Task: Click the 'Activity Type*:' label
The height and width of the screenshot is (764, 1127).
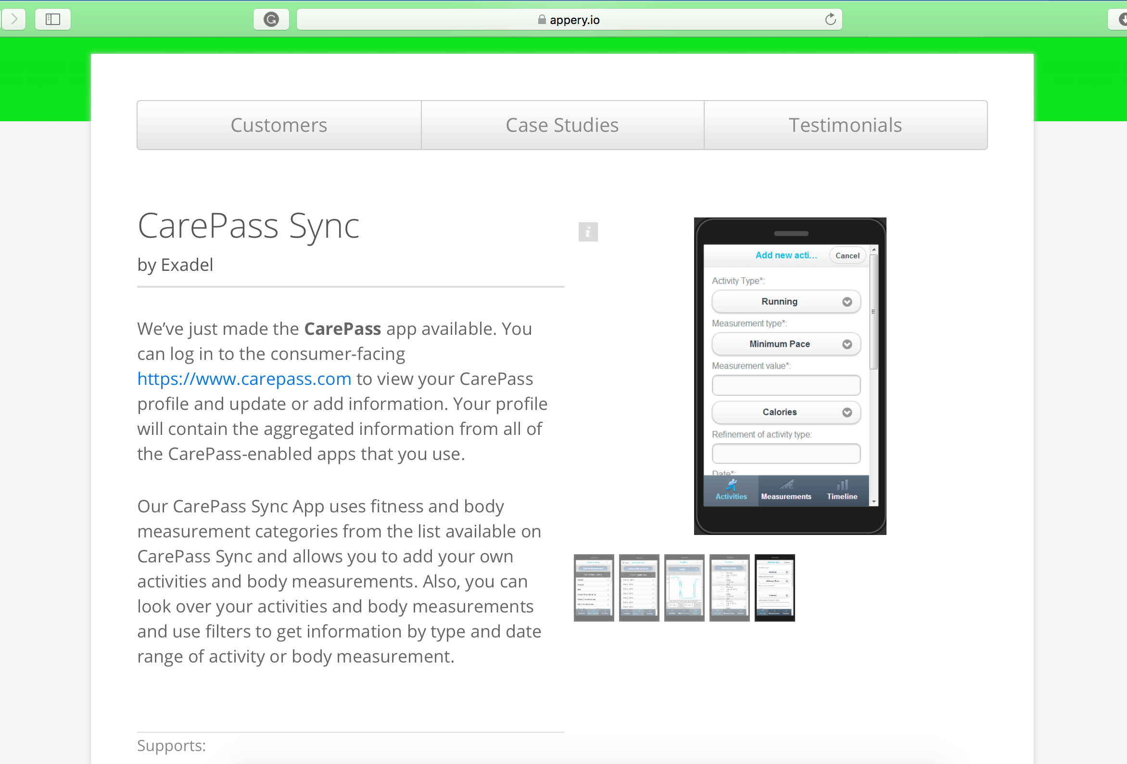Action: click(x=737, y=281)
